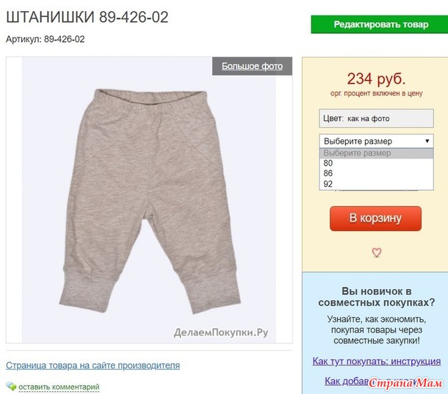Viewport: 448px width, 394px height.
Task: Open the size dropdown arrow
Action: pyautogui.click(x=427, y=141)
